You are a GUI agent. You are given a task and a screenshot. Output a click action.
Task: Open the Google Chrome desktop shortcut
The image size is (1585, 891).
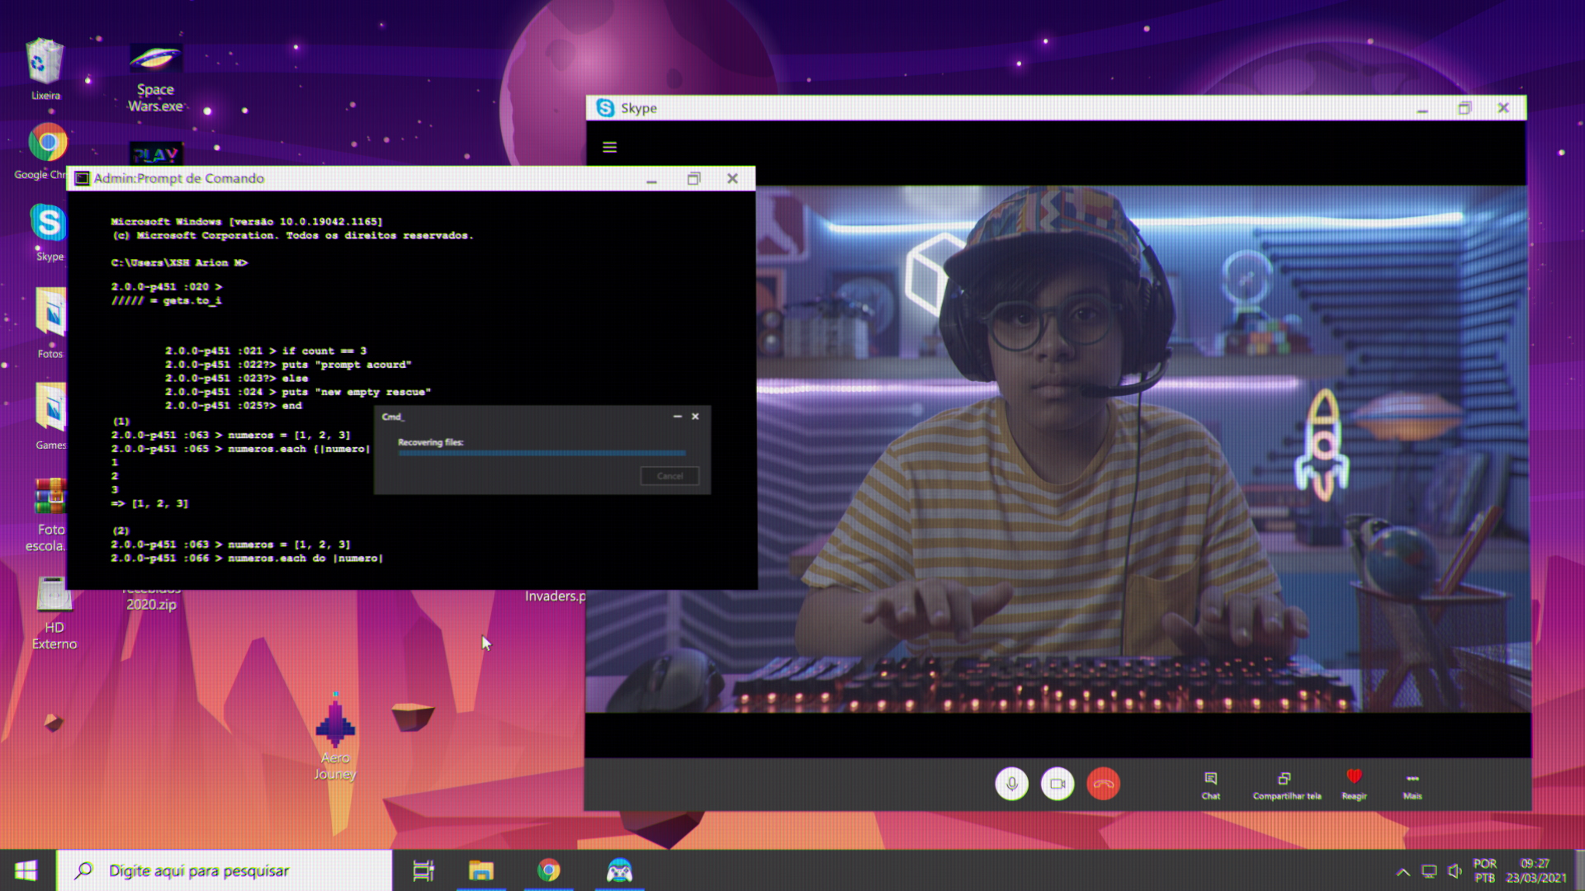[47, 151]
